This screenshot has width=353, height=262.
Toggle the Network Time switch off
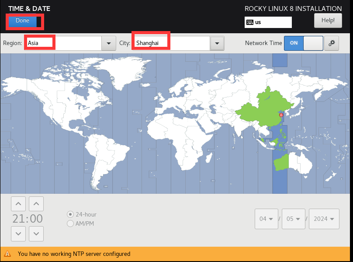click(x=304, y=43)
